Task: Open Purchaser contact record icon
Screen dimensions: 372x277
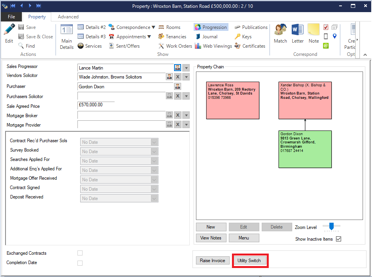Action: point(178,86)
